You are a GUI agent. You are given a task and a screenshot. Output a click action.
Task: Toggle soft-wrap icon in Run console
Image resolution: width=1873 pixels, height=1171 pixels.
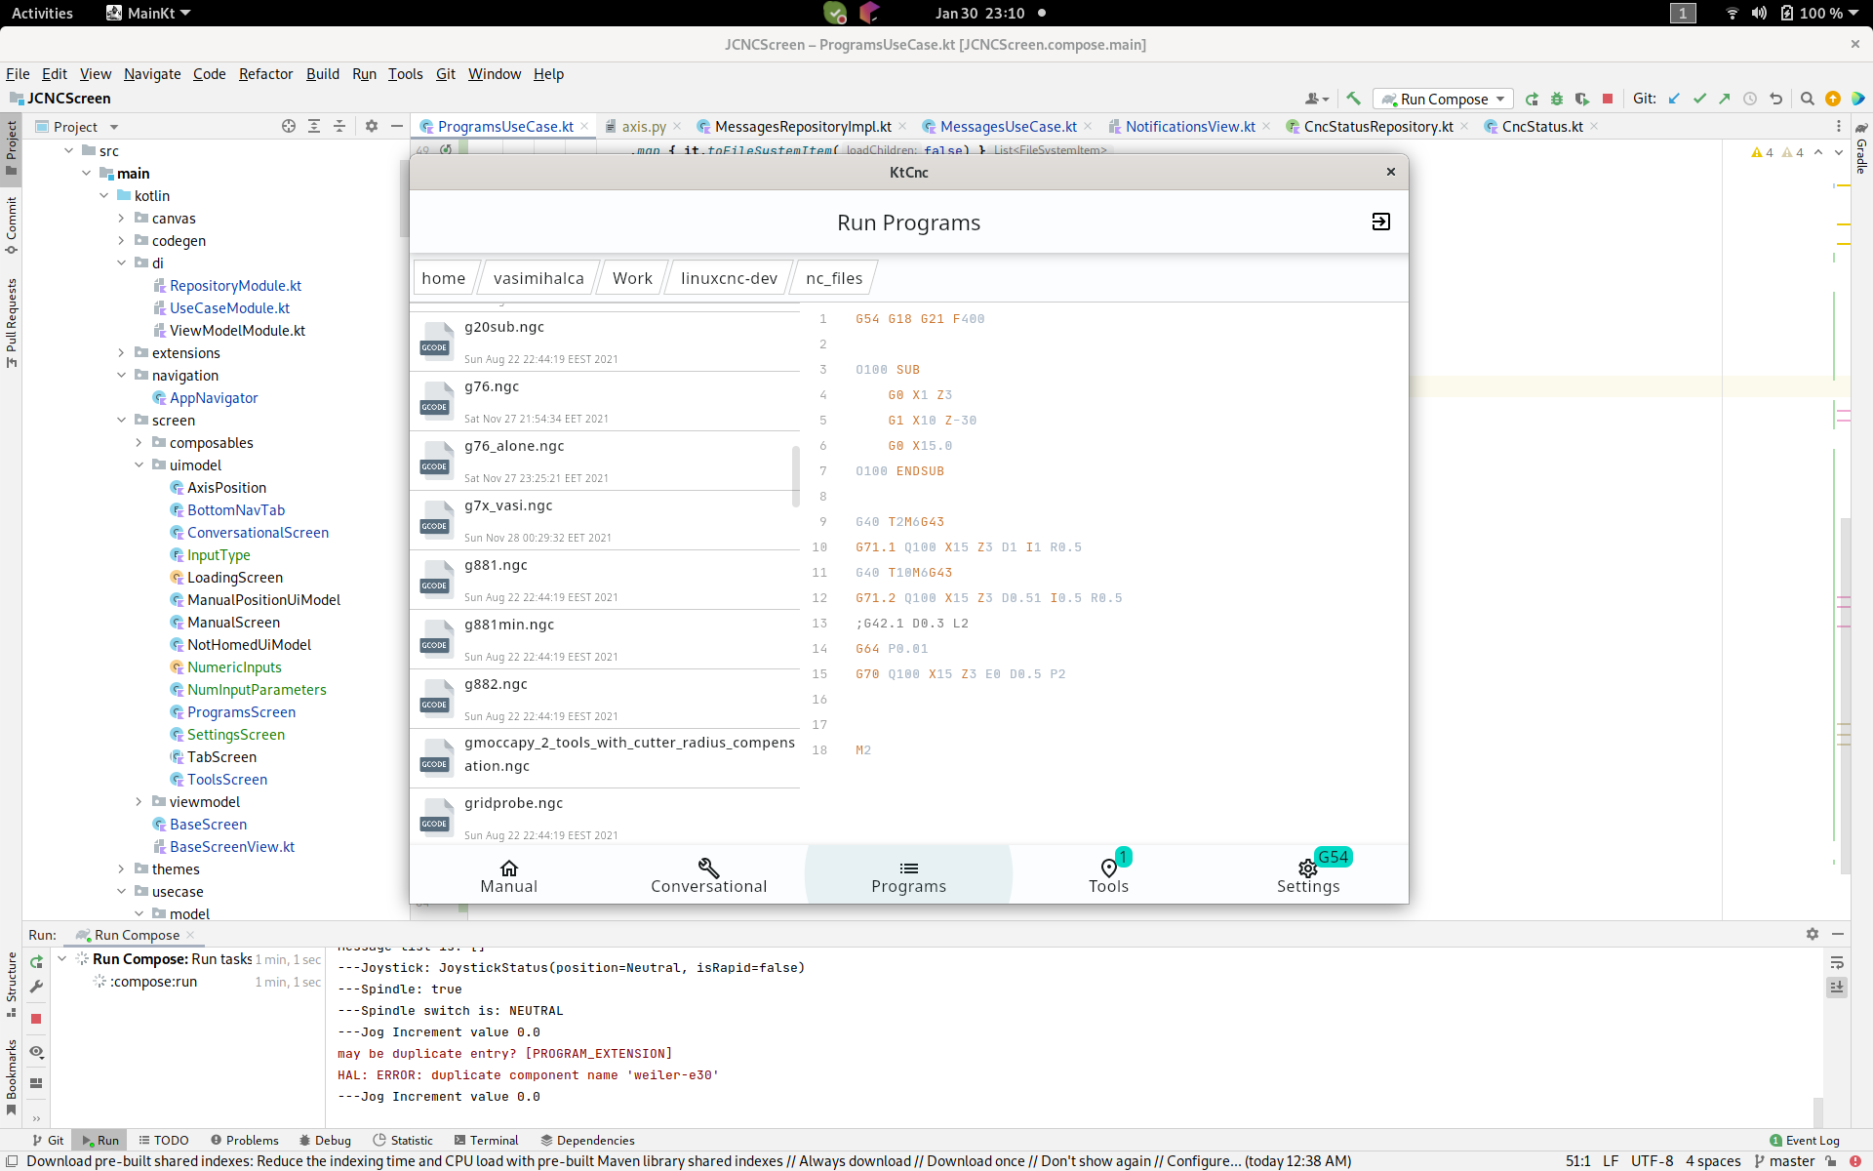1837,962
